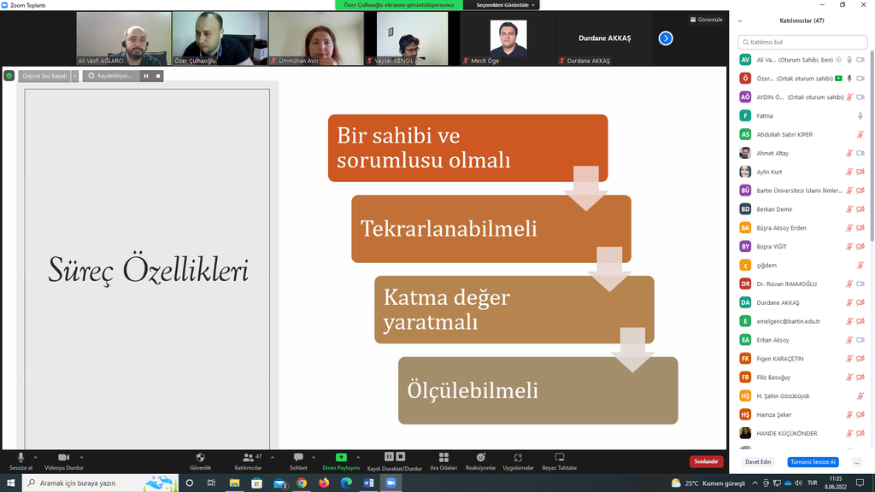Click the Orijinal Ses: Kapalı button
Viewport: 875px width, 492px height.
tap(44, 76)
